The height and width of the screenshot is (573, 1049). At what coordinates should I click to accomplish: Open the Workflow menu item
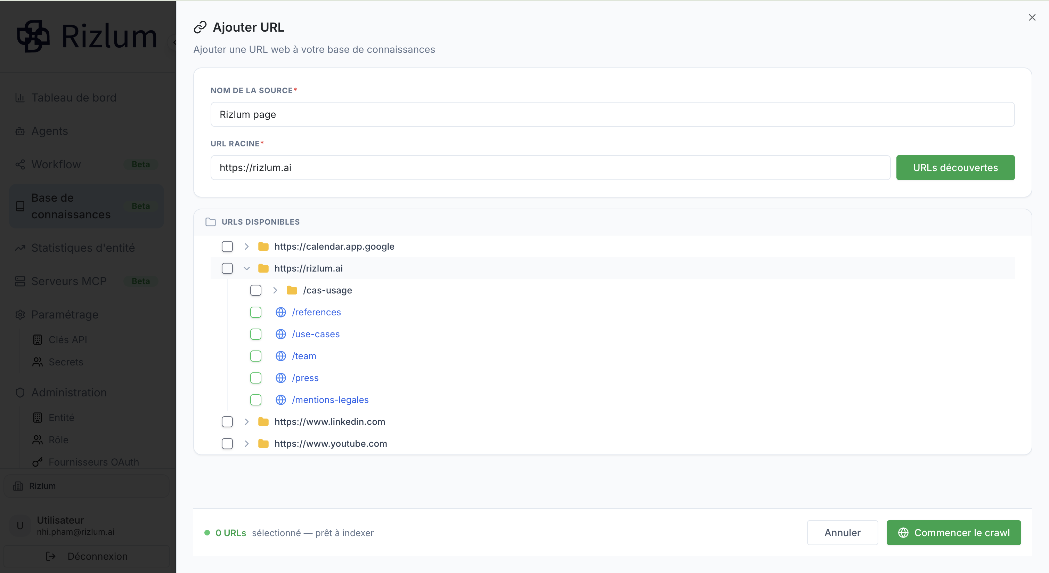(86, 164)
